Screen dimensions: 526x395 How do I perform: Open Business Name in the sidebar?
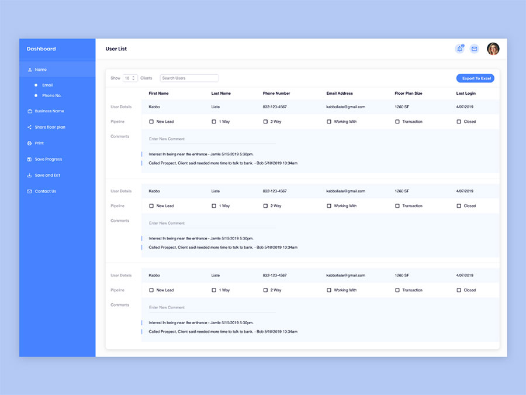(49, 111)
